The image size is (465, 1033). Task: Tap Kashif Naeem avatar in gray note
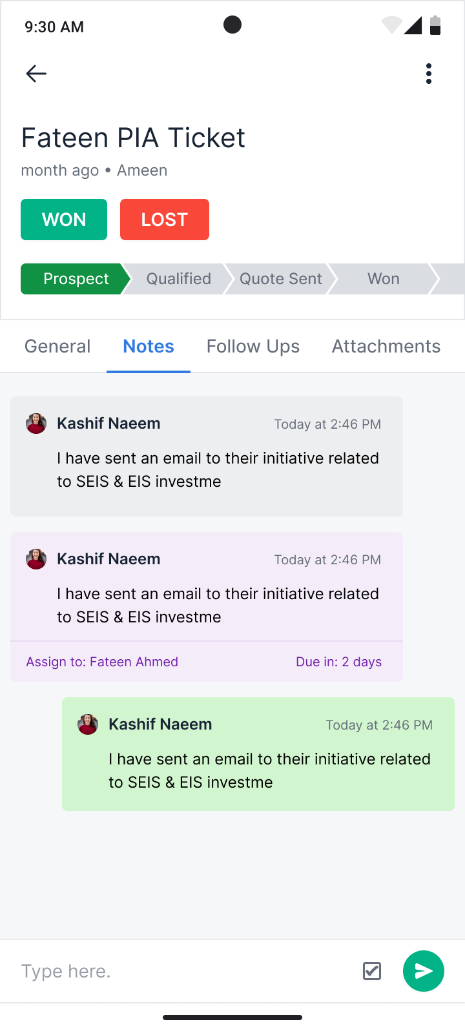pyautogui.click(x=36, y=424)
